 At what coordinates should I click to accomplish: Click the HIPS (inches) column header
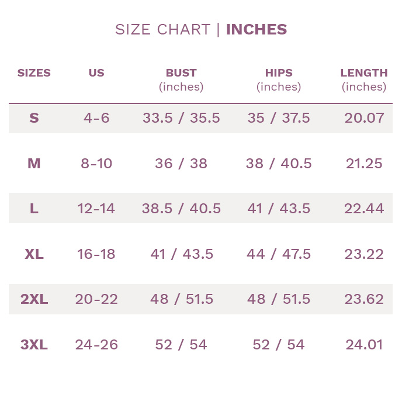pyautogui.click(x=279, y=80)
